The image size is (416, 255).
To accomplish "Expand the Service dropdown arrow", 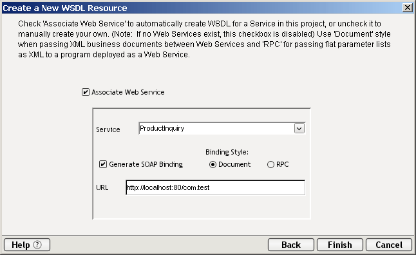I will [x=299, y=129].
